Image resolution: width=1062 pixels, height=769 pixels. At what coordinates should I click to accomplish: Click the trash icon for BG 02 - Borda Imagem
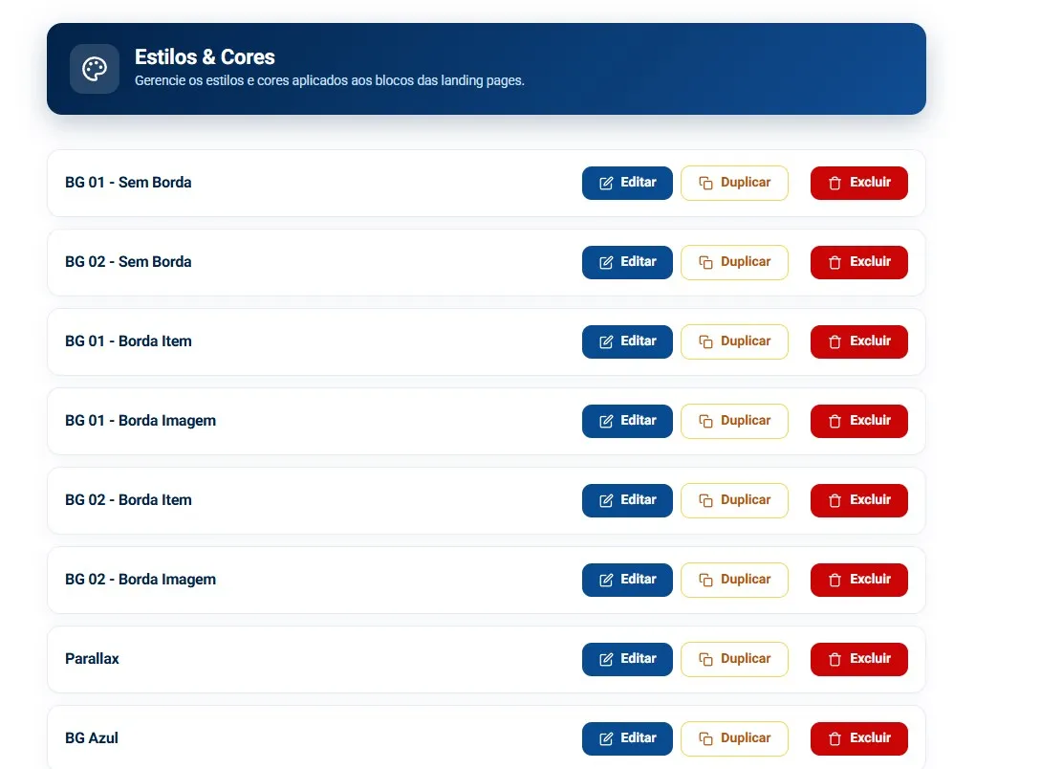[834, 580]
